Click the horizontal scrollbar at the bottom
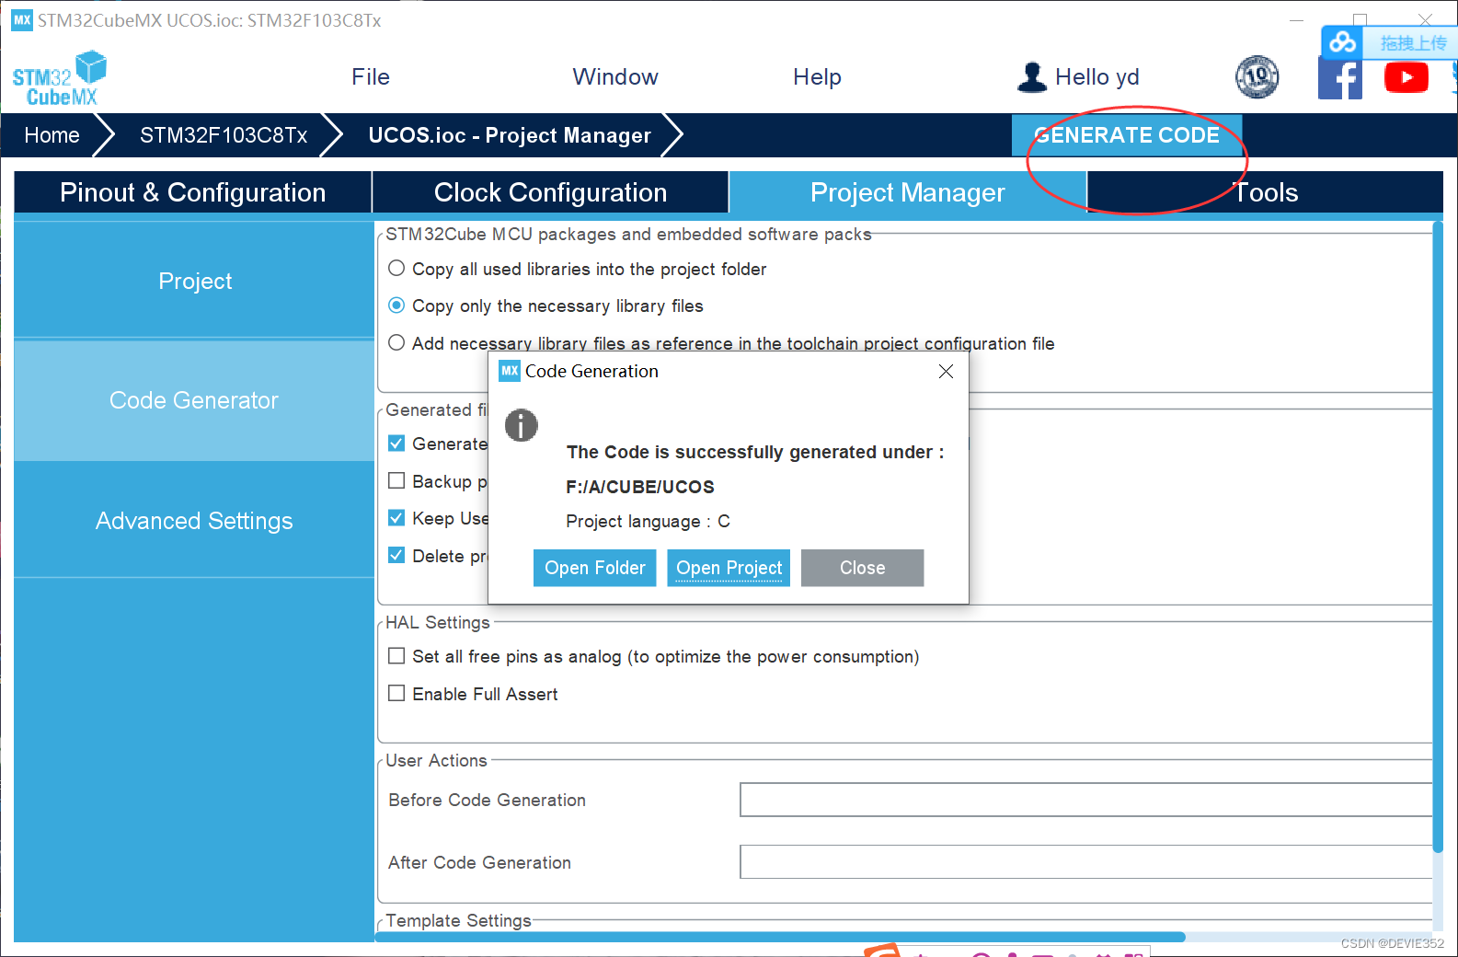1458x957 pixels. point(780,937)
